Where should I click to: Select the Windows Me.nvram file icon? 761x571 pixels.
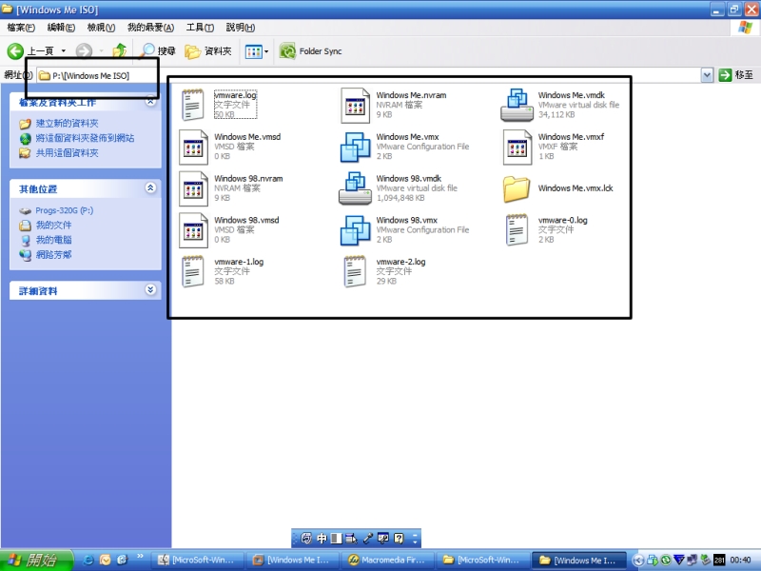click(x=355, y=105)
